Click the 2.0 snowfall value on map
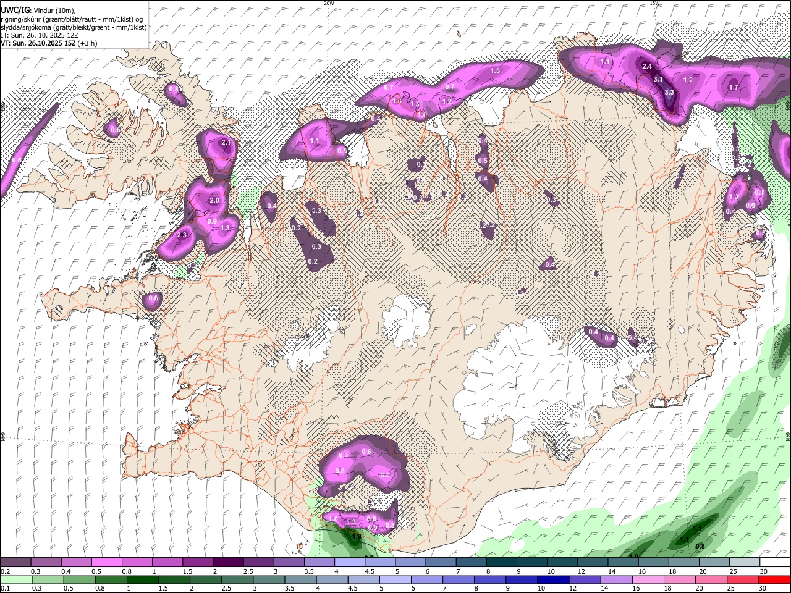 [214, 201]
